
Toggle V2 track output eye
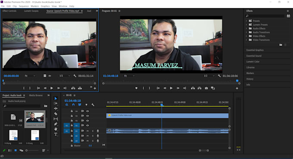pos(87,120)
